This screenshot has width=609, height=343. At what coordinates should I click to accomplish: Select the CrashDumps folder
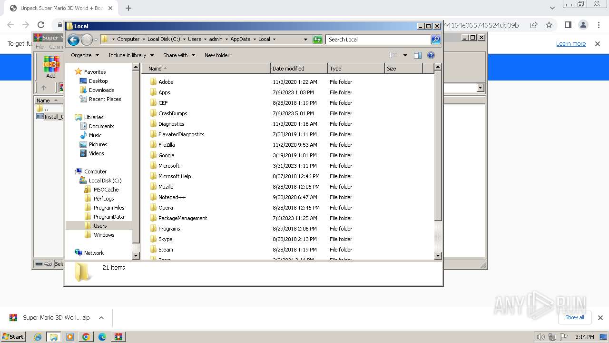click(x=173, y=113)
